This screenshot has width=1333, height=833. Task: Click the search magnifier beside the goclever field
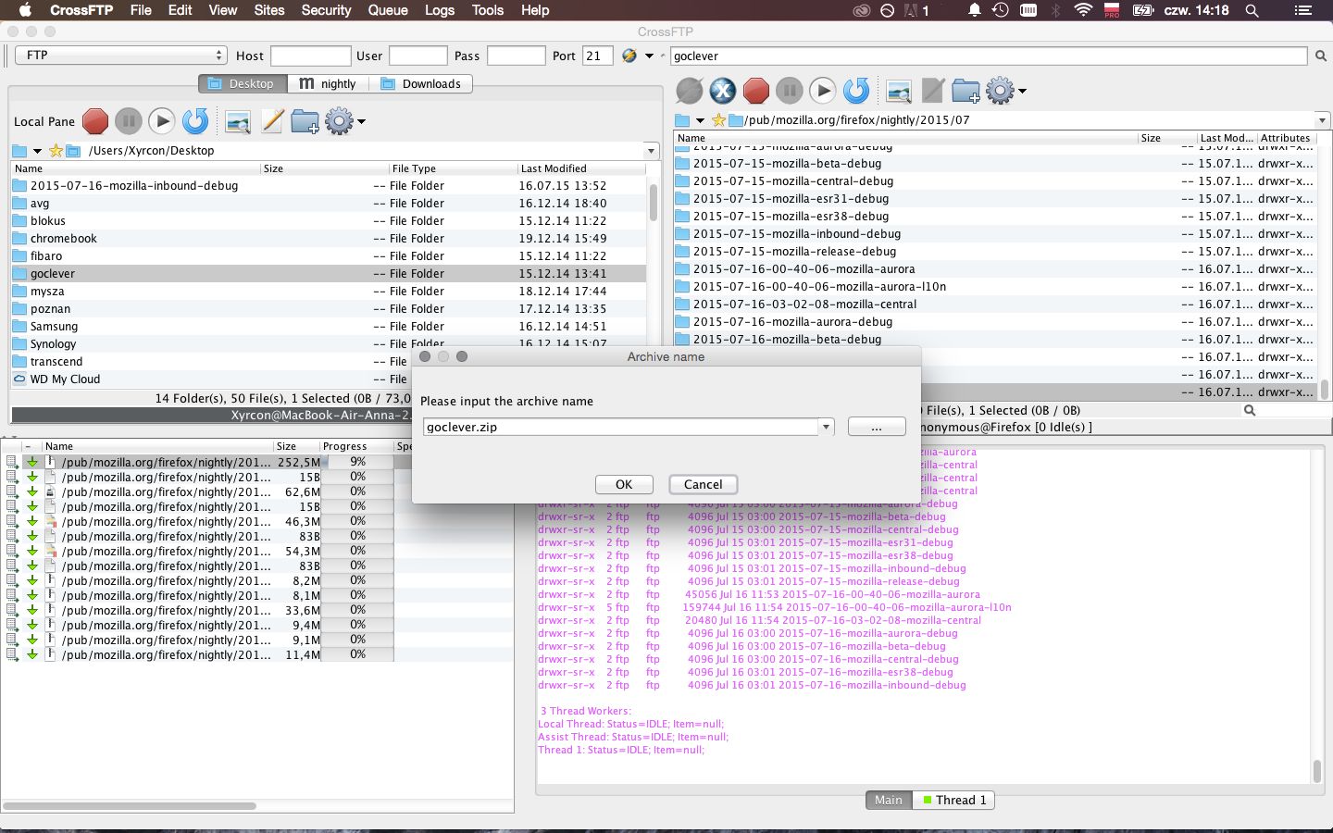(x=1321, y=56)
